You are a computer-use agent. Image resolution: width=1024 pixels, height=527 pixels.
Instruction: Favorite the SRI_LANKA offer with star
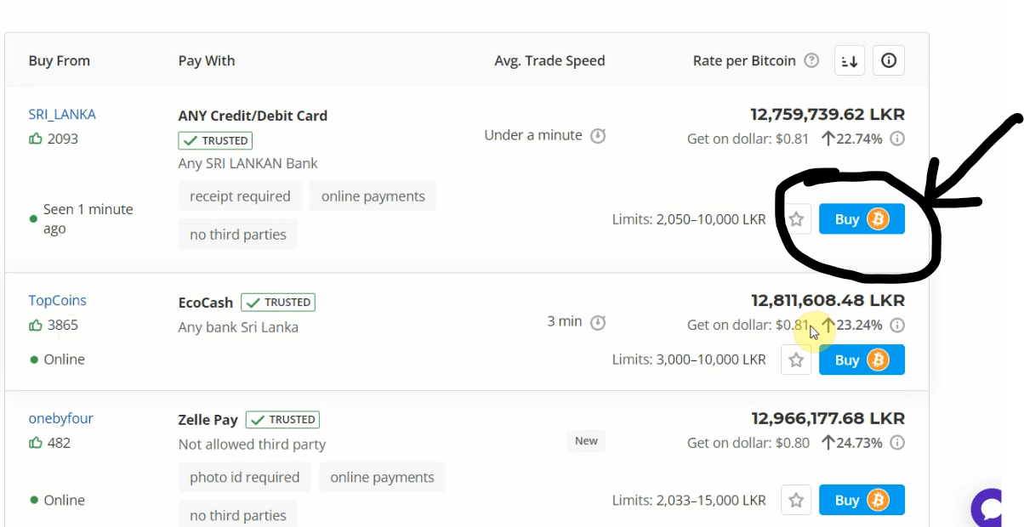tap(796, 219)
